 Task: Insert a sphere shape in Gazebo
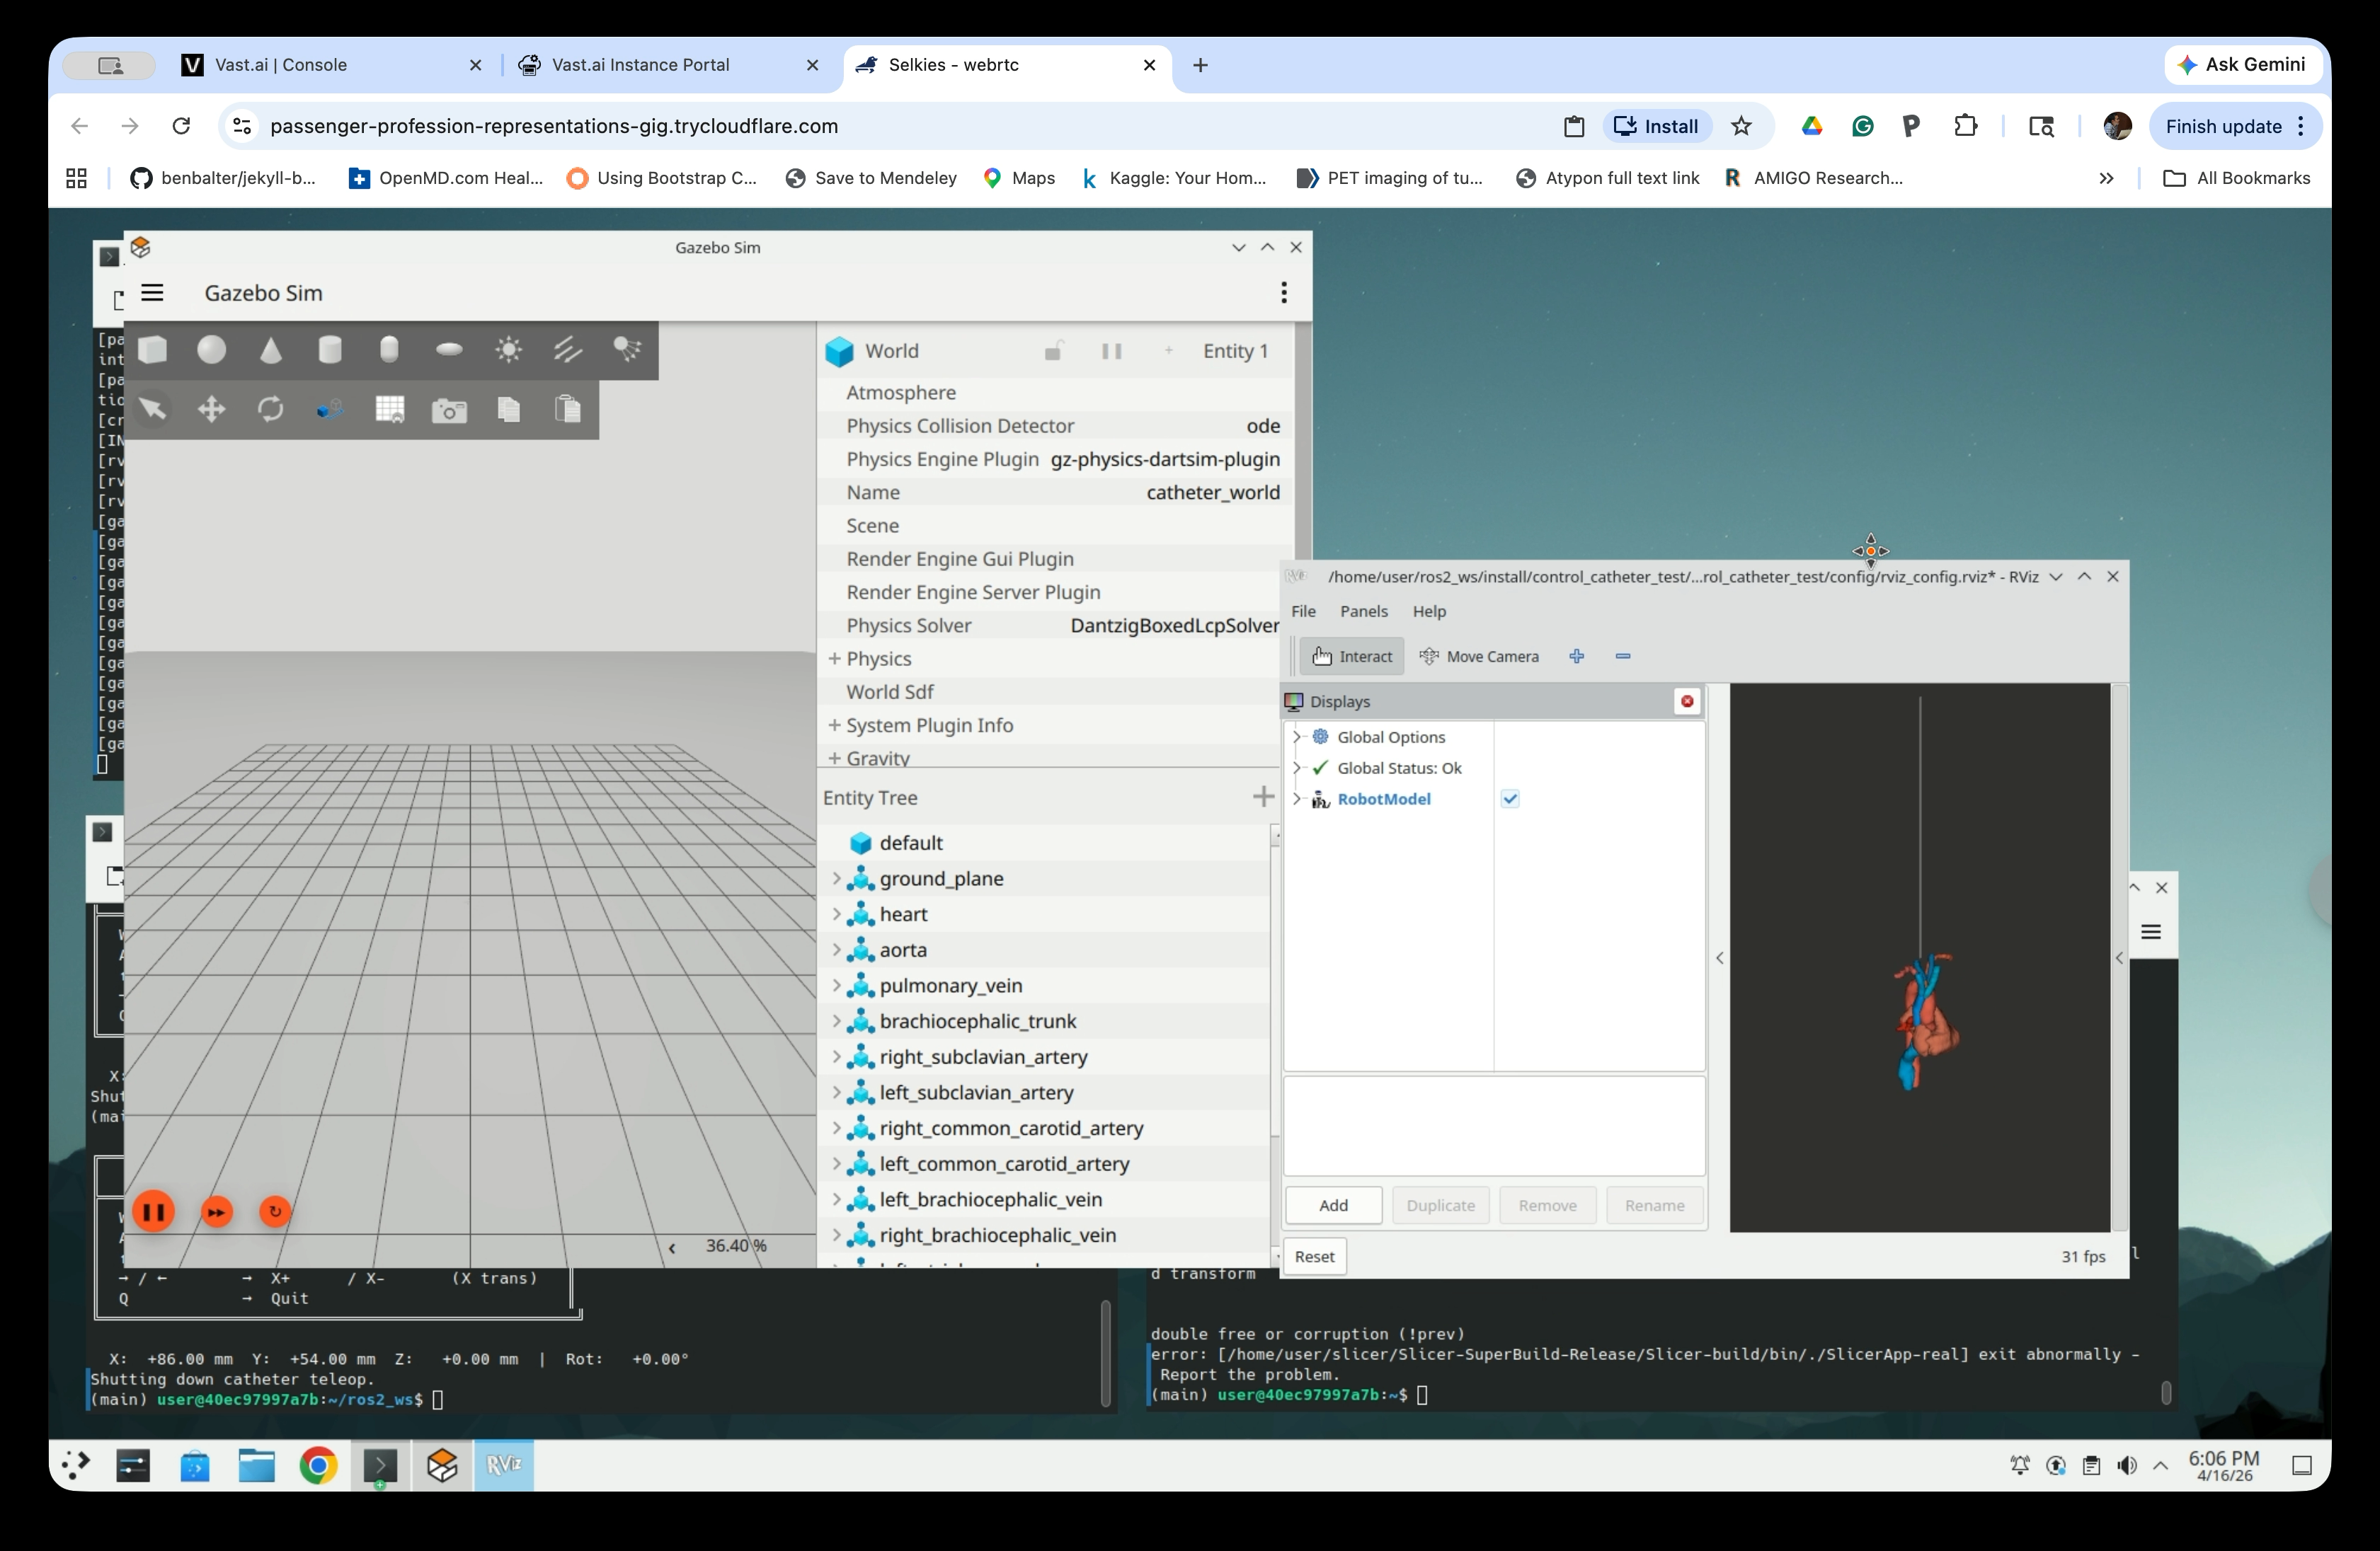pyautogui.click(x=211, y=350)
